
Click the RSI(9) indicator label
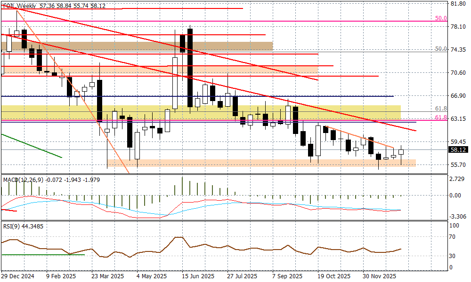(x=12, y=227)
